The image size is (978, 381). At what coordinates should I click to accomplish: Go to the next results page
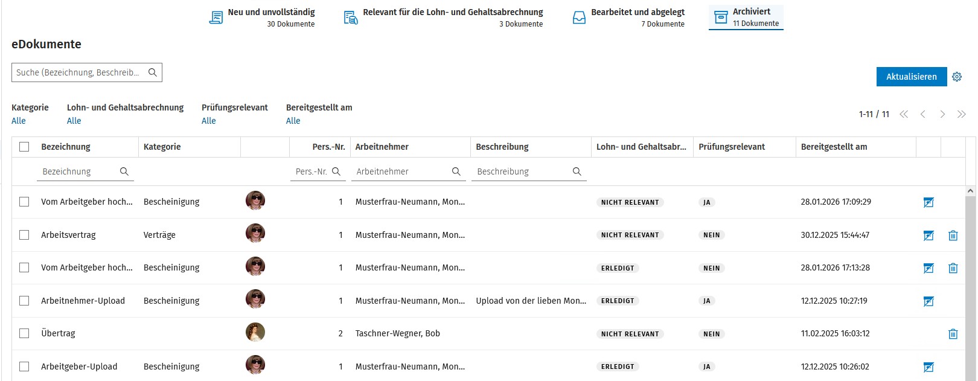(x=942, y=114)
